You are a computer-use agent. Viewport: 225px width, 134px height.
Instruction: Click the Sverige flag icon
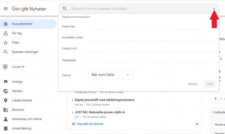pos(6,82)
